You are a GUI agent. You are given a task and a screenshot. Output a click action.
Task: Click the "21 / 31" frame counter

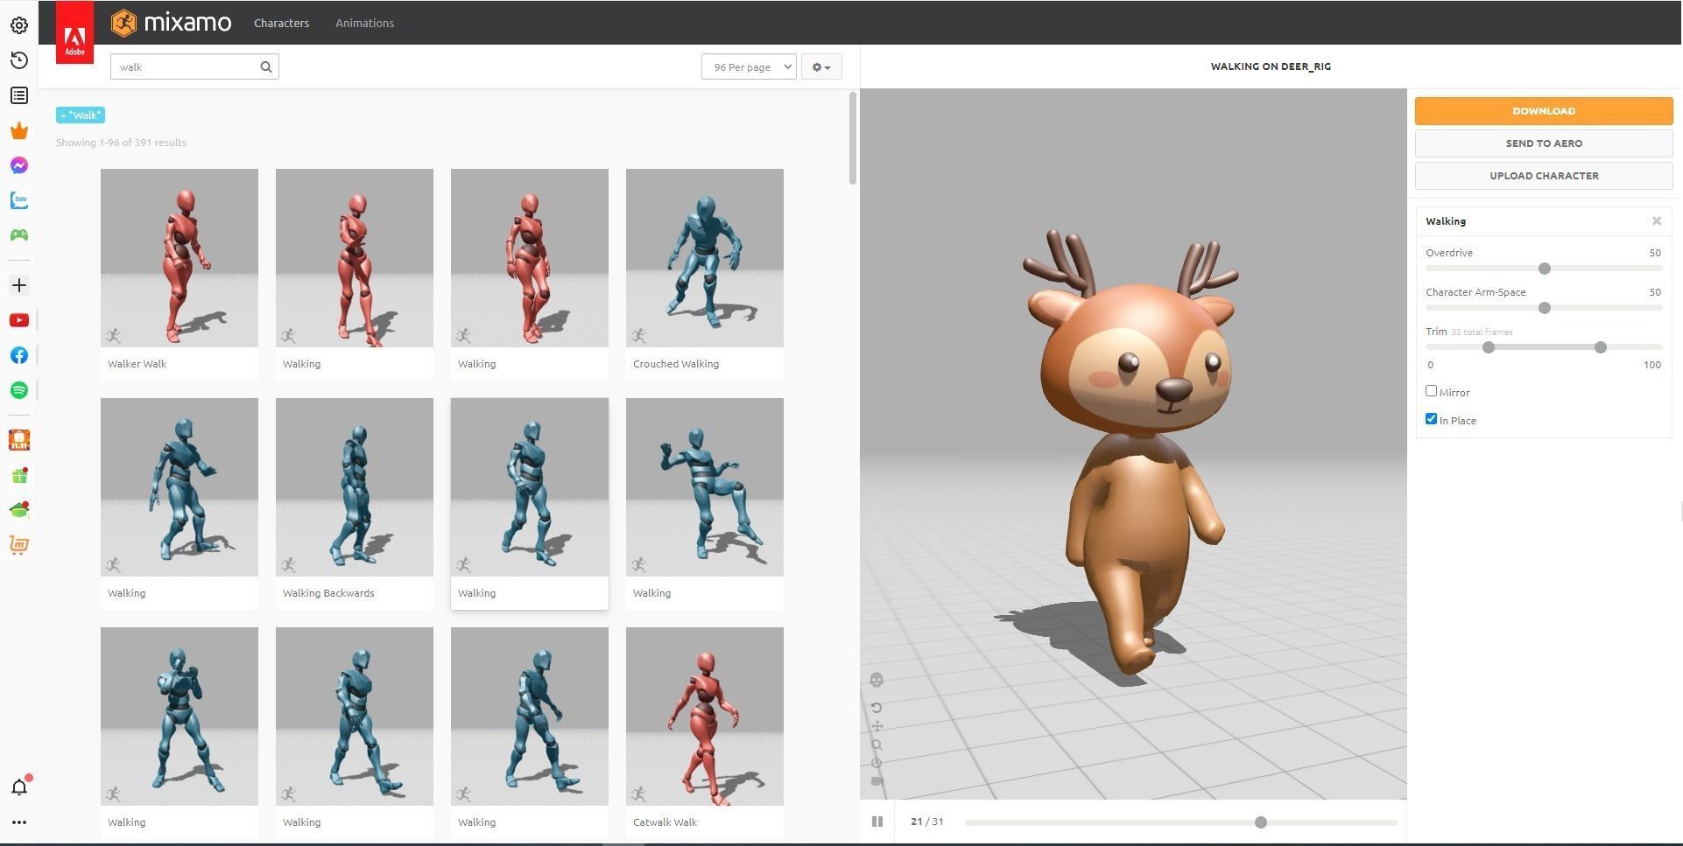(927, 822)
